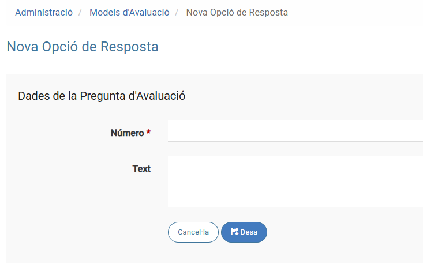This screenshot has height=272, width=423.
Task: Click the slash separator after Models d'Avaluació
Action: pos(178,12)
